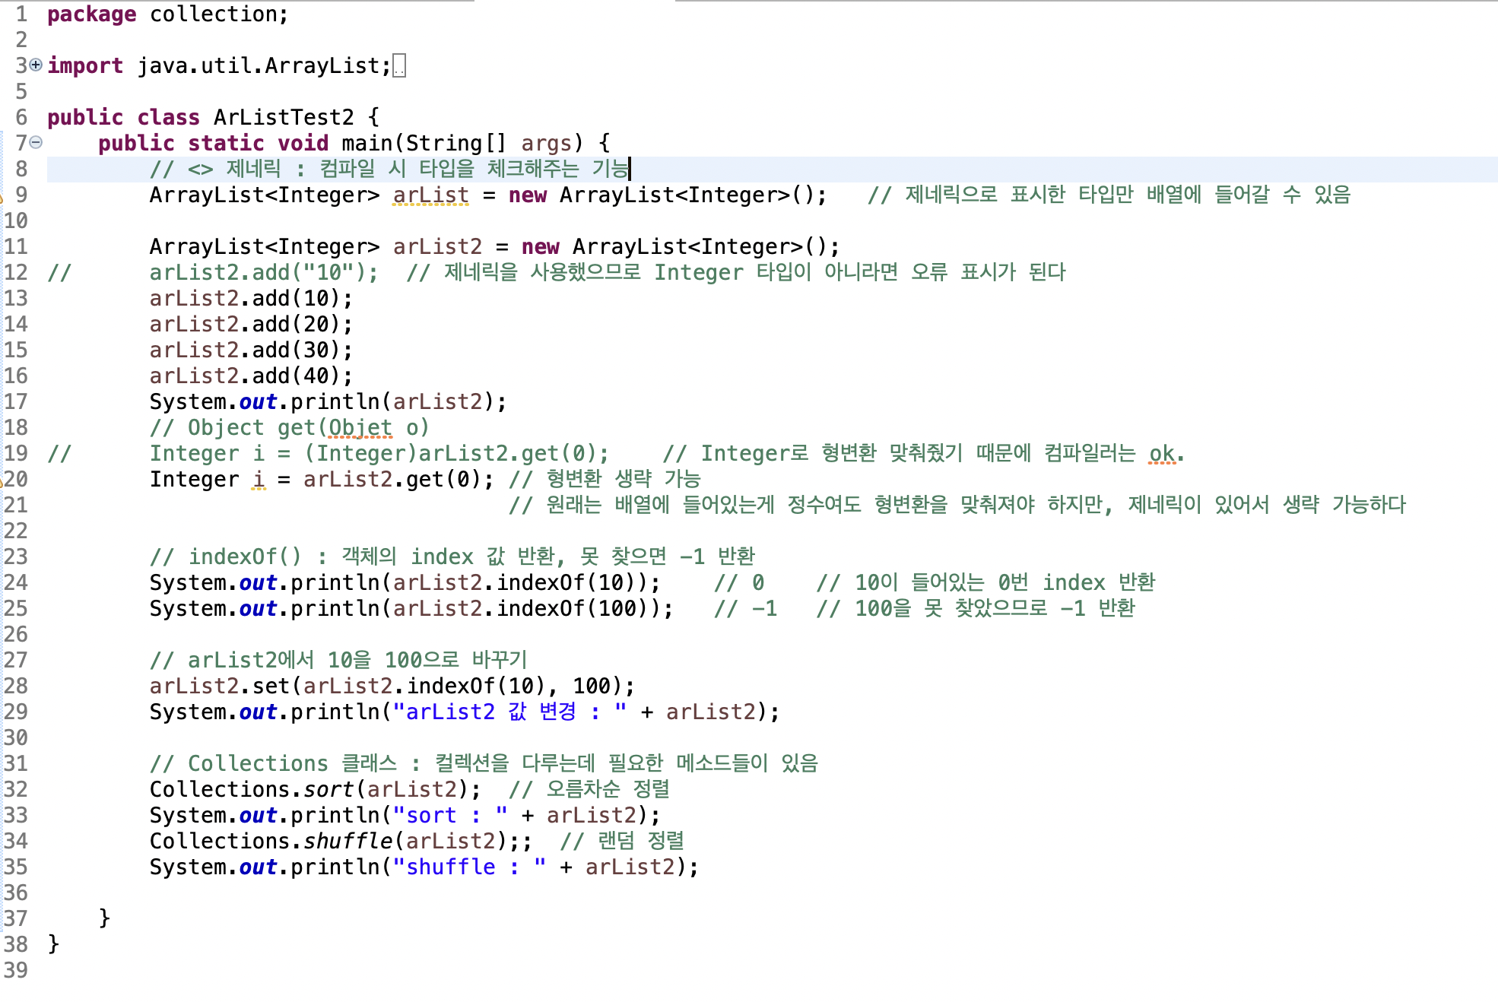The height and width of the screenshot is (1002, 1498).
Task: Click line number 38 in the gutter
Action: (x=15, y=945)
